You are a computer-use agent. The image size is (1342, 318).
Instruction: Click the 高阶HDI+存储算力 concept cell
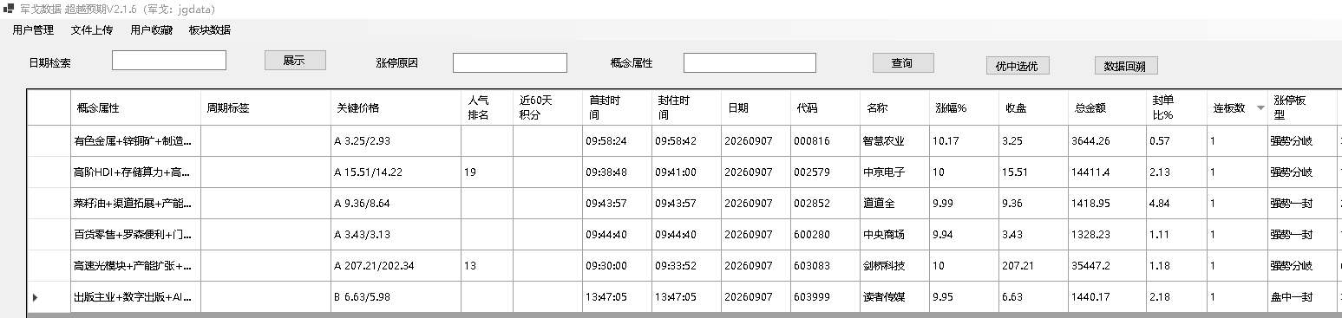tap(135, 172)
